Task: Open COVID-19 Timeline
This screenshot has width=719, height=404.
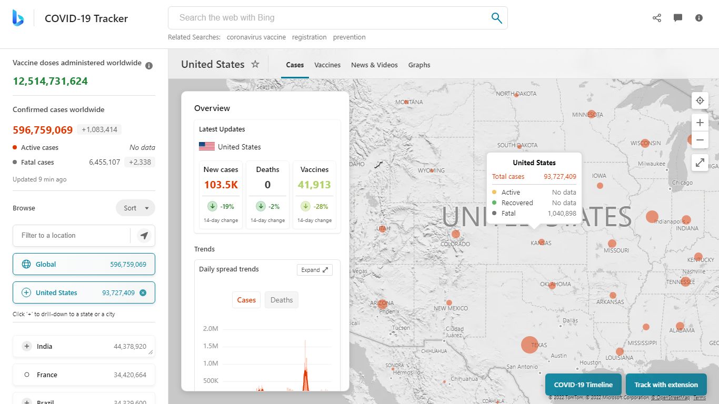Action: click(x=583, y=385)
